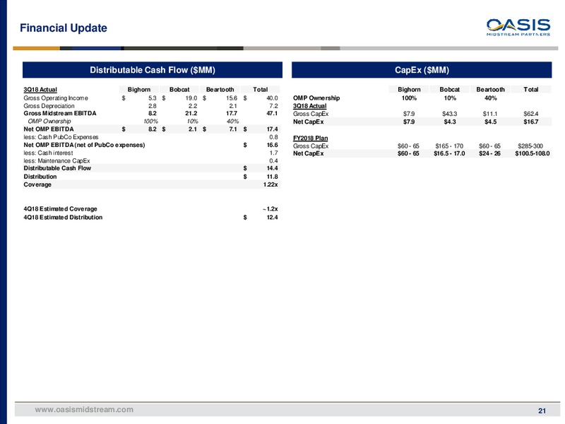Select 'Distribution' label in the 11.8 row

pos(40,177)
